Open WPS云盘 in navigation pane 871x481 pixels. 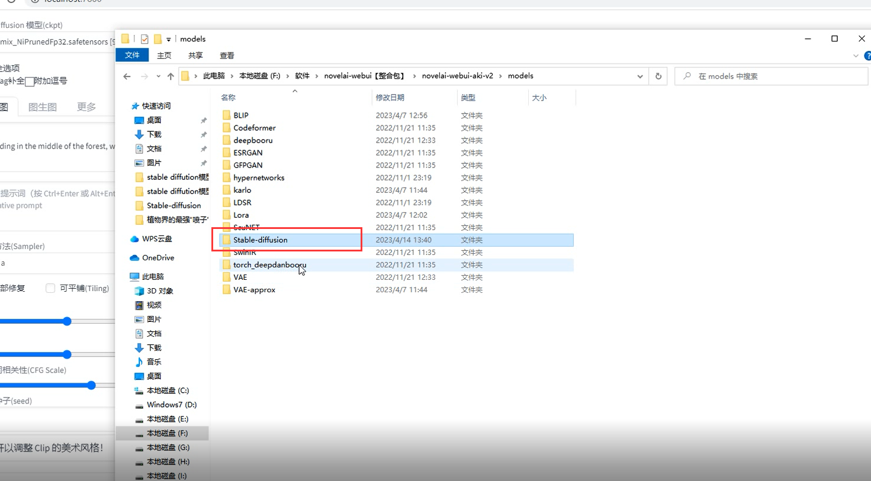pos(157,238)
